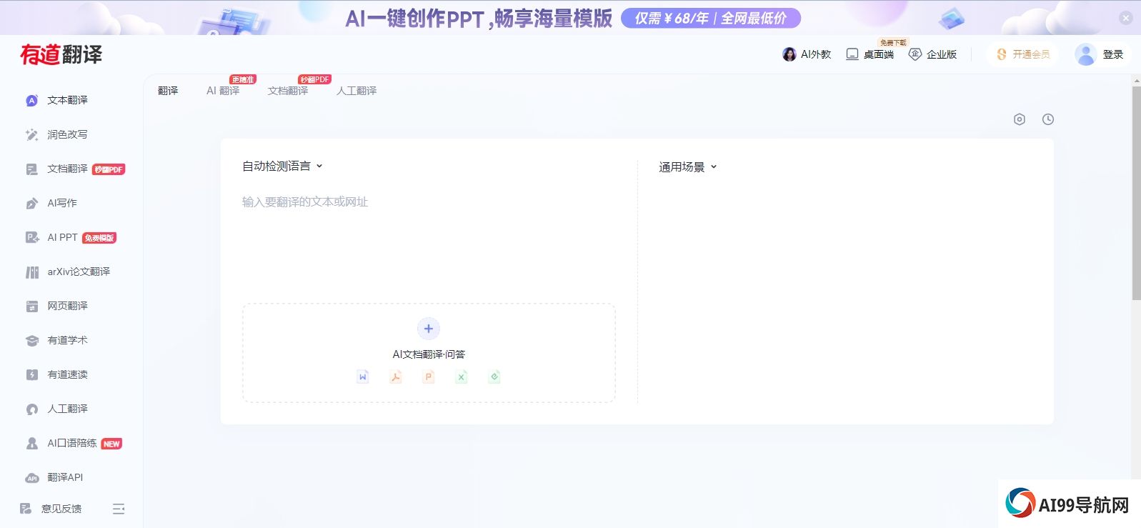Switch to the 翻译 tab

(x=168, y=91)
